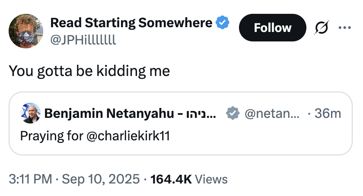Click the Read Starting Somewhere display name
The width and height of the screenshot is (363, 196).
click(131, 22)
